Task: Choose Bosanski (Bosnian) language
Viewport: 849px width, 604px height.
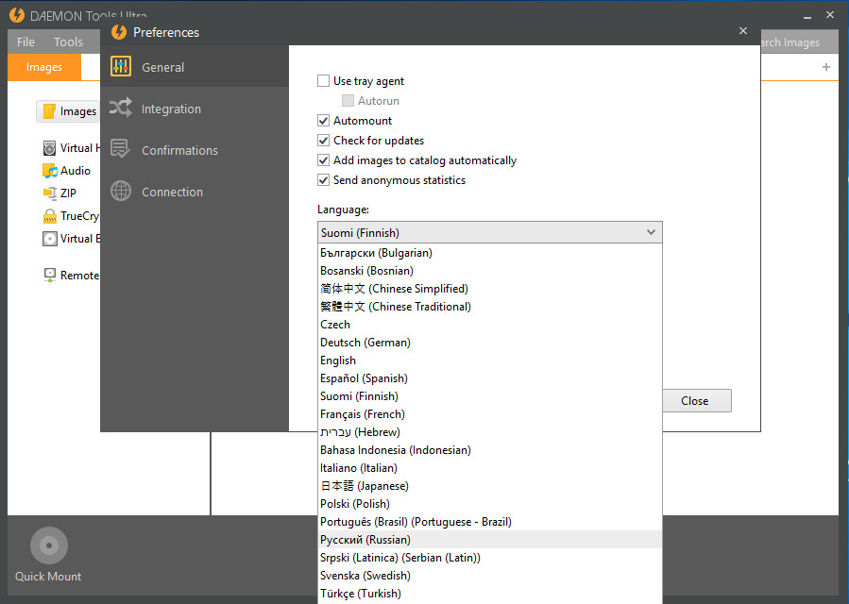Action: tap(489, 271)
